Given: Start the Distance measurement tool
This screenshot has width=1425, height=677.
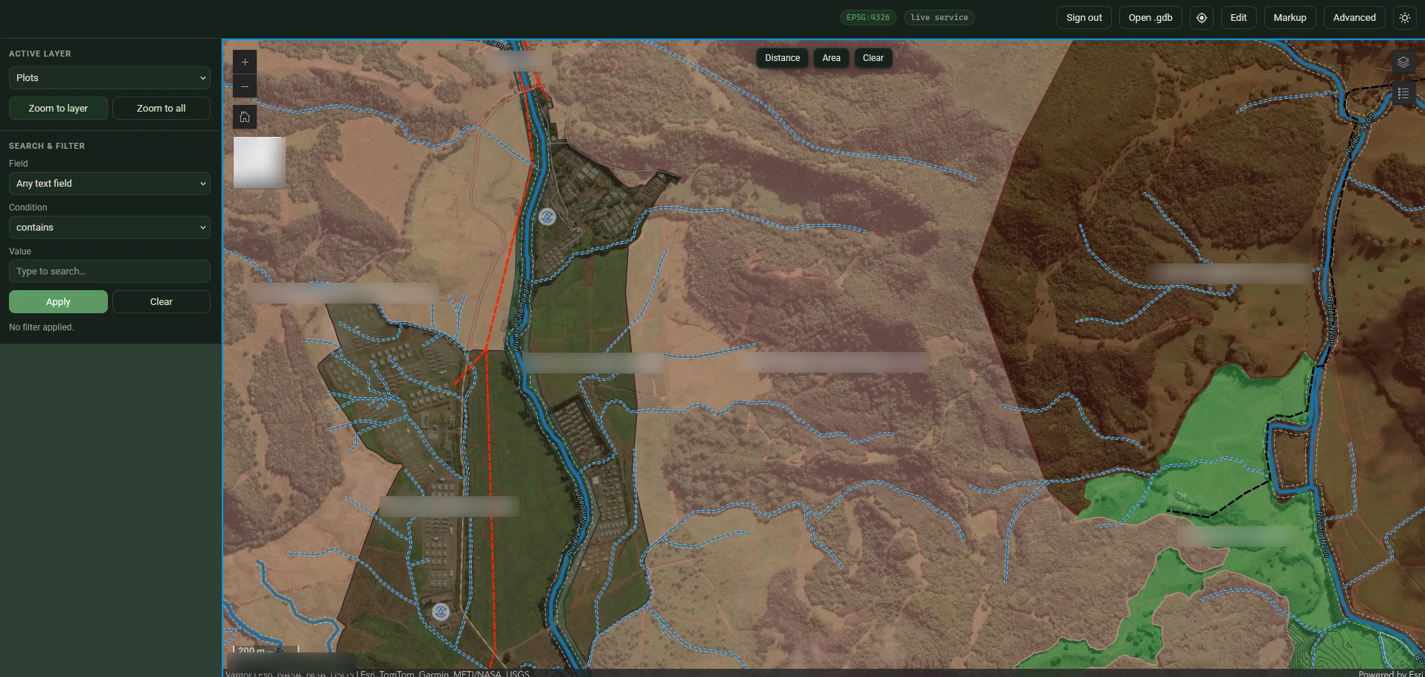Looking at the screenshot, I should (x=782, y=58).
